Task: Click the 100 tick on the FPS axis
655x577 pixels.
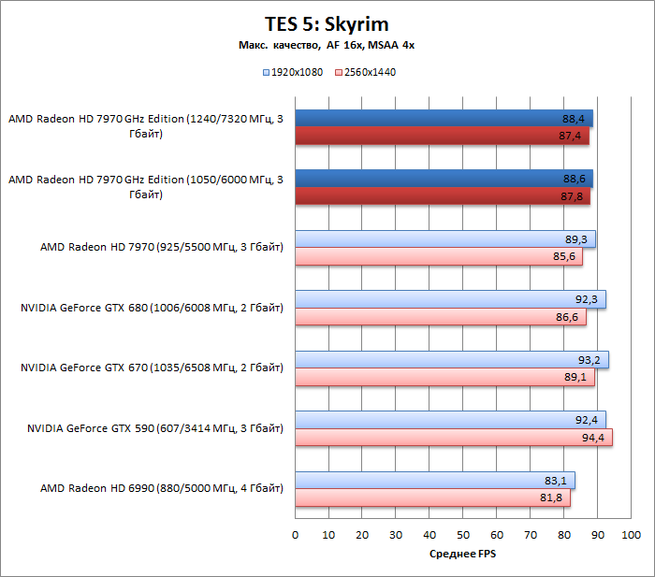Action: tap(631, 535)
